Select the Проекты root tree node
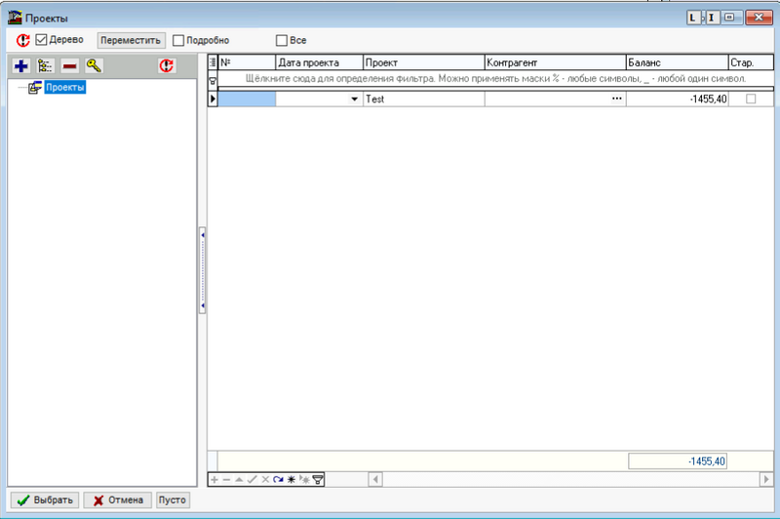Viewport: 780px width, 519px height. [64, 88]
